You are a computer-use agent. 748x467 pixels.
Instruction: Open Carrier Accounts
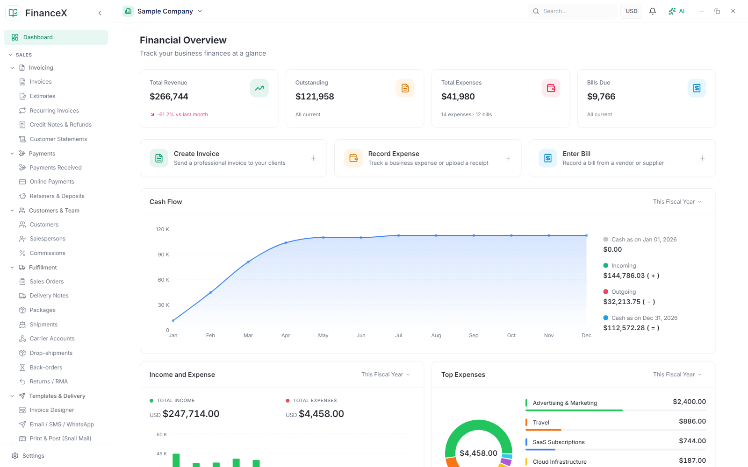(52, 339)
